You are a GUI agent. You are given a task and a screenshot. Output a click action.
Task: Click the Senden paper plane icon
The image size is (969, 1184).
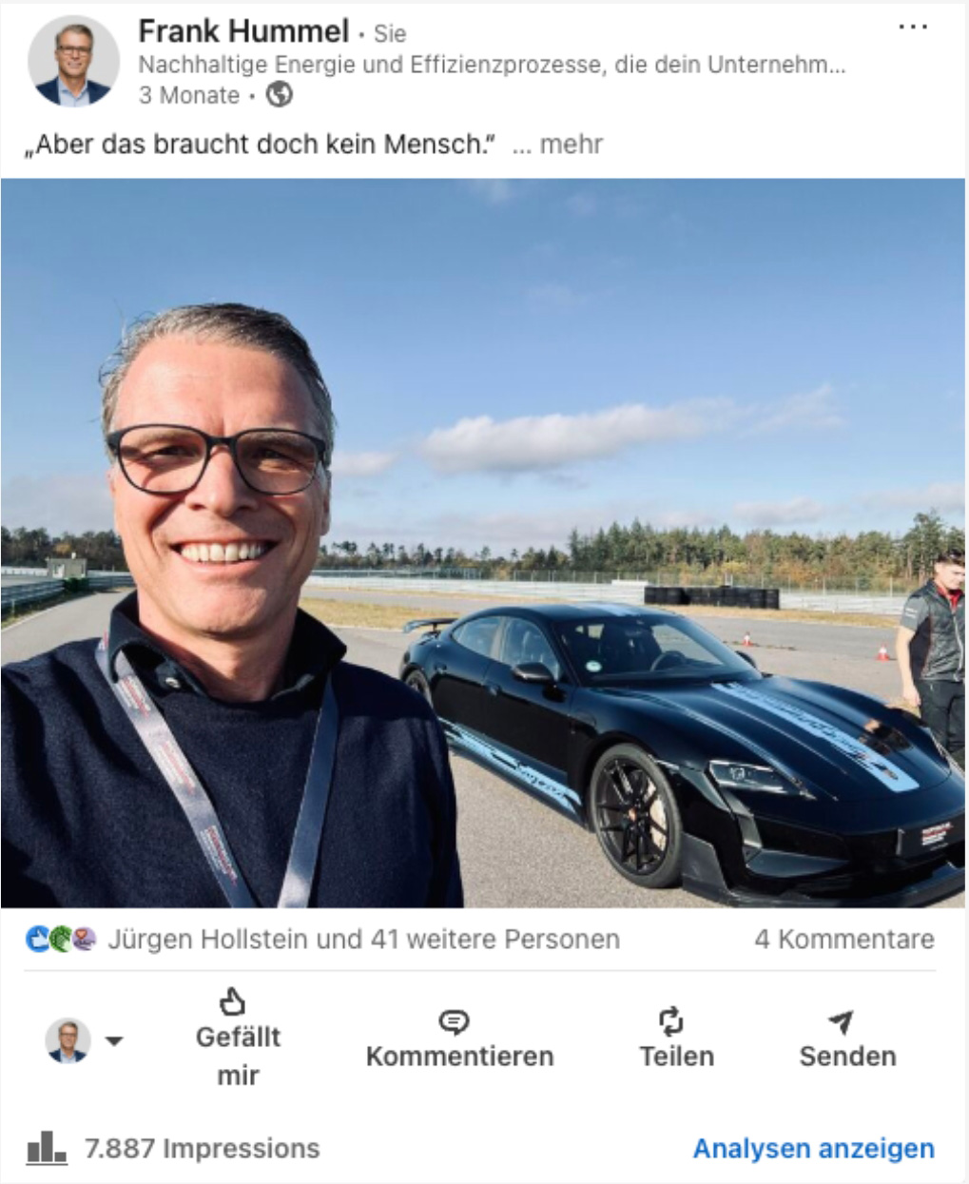[x=841, y=1021]
